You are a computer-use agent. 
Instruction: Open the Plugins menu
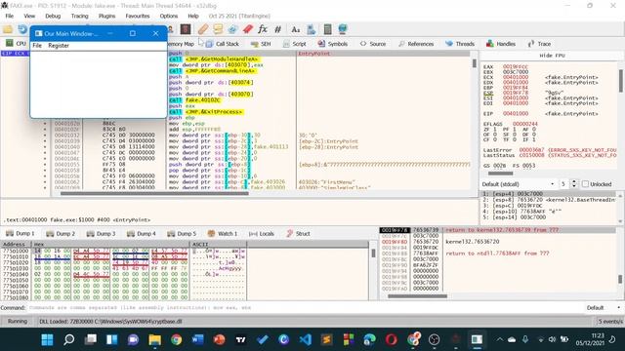106,16
